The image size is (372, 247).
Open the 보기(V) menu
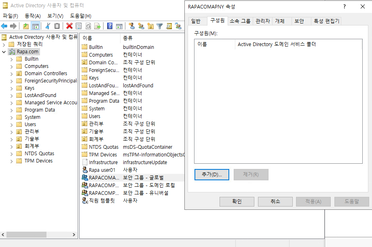pos(55,16)
